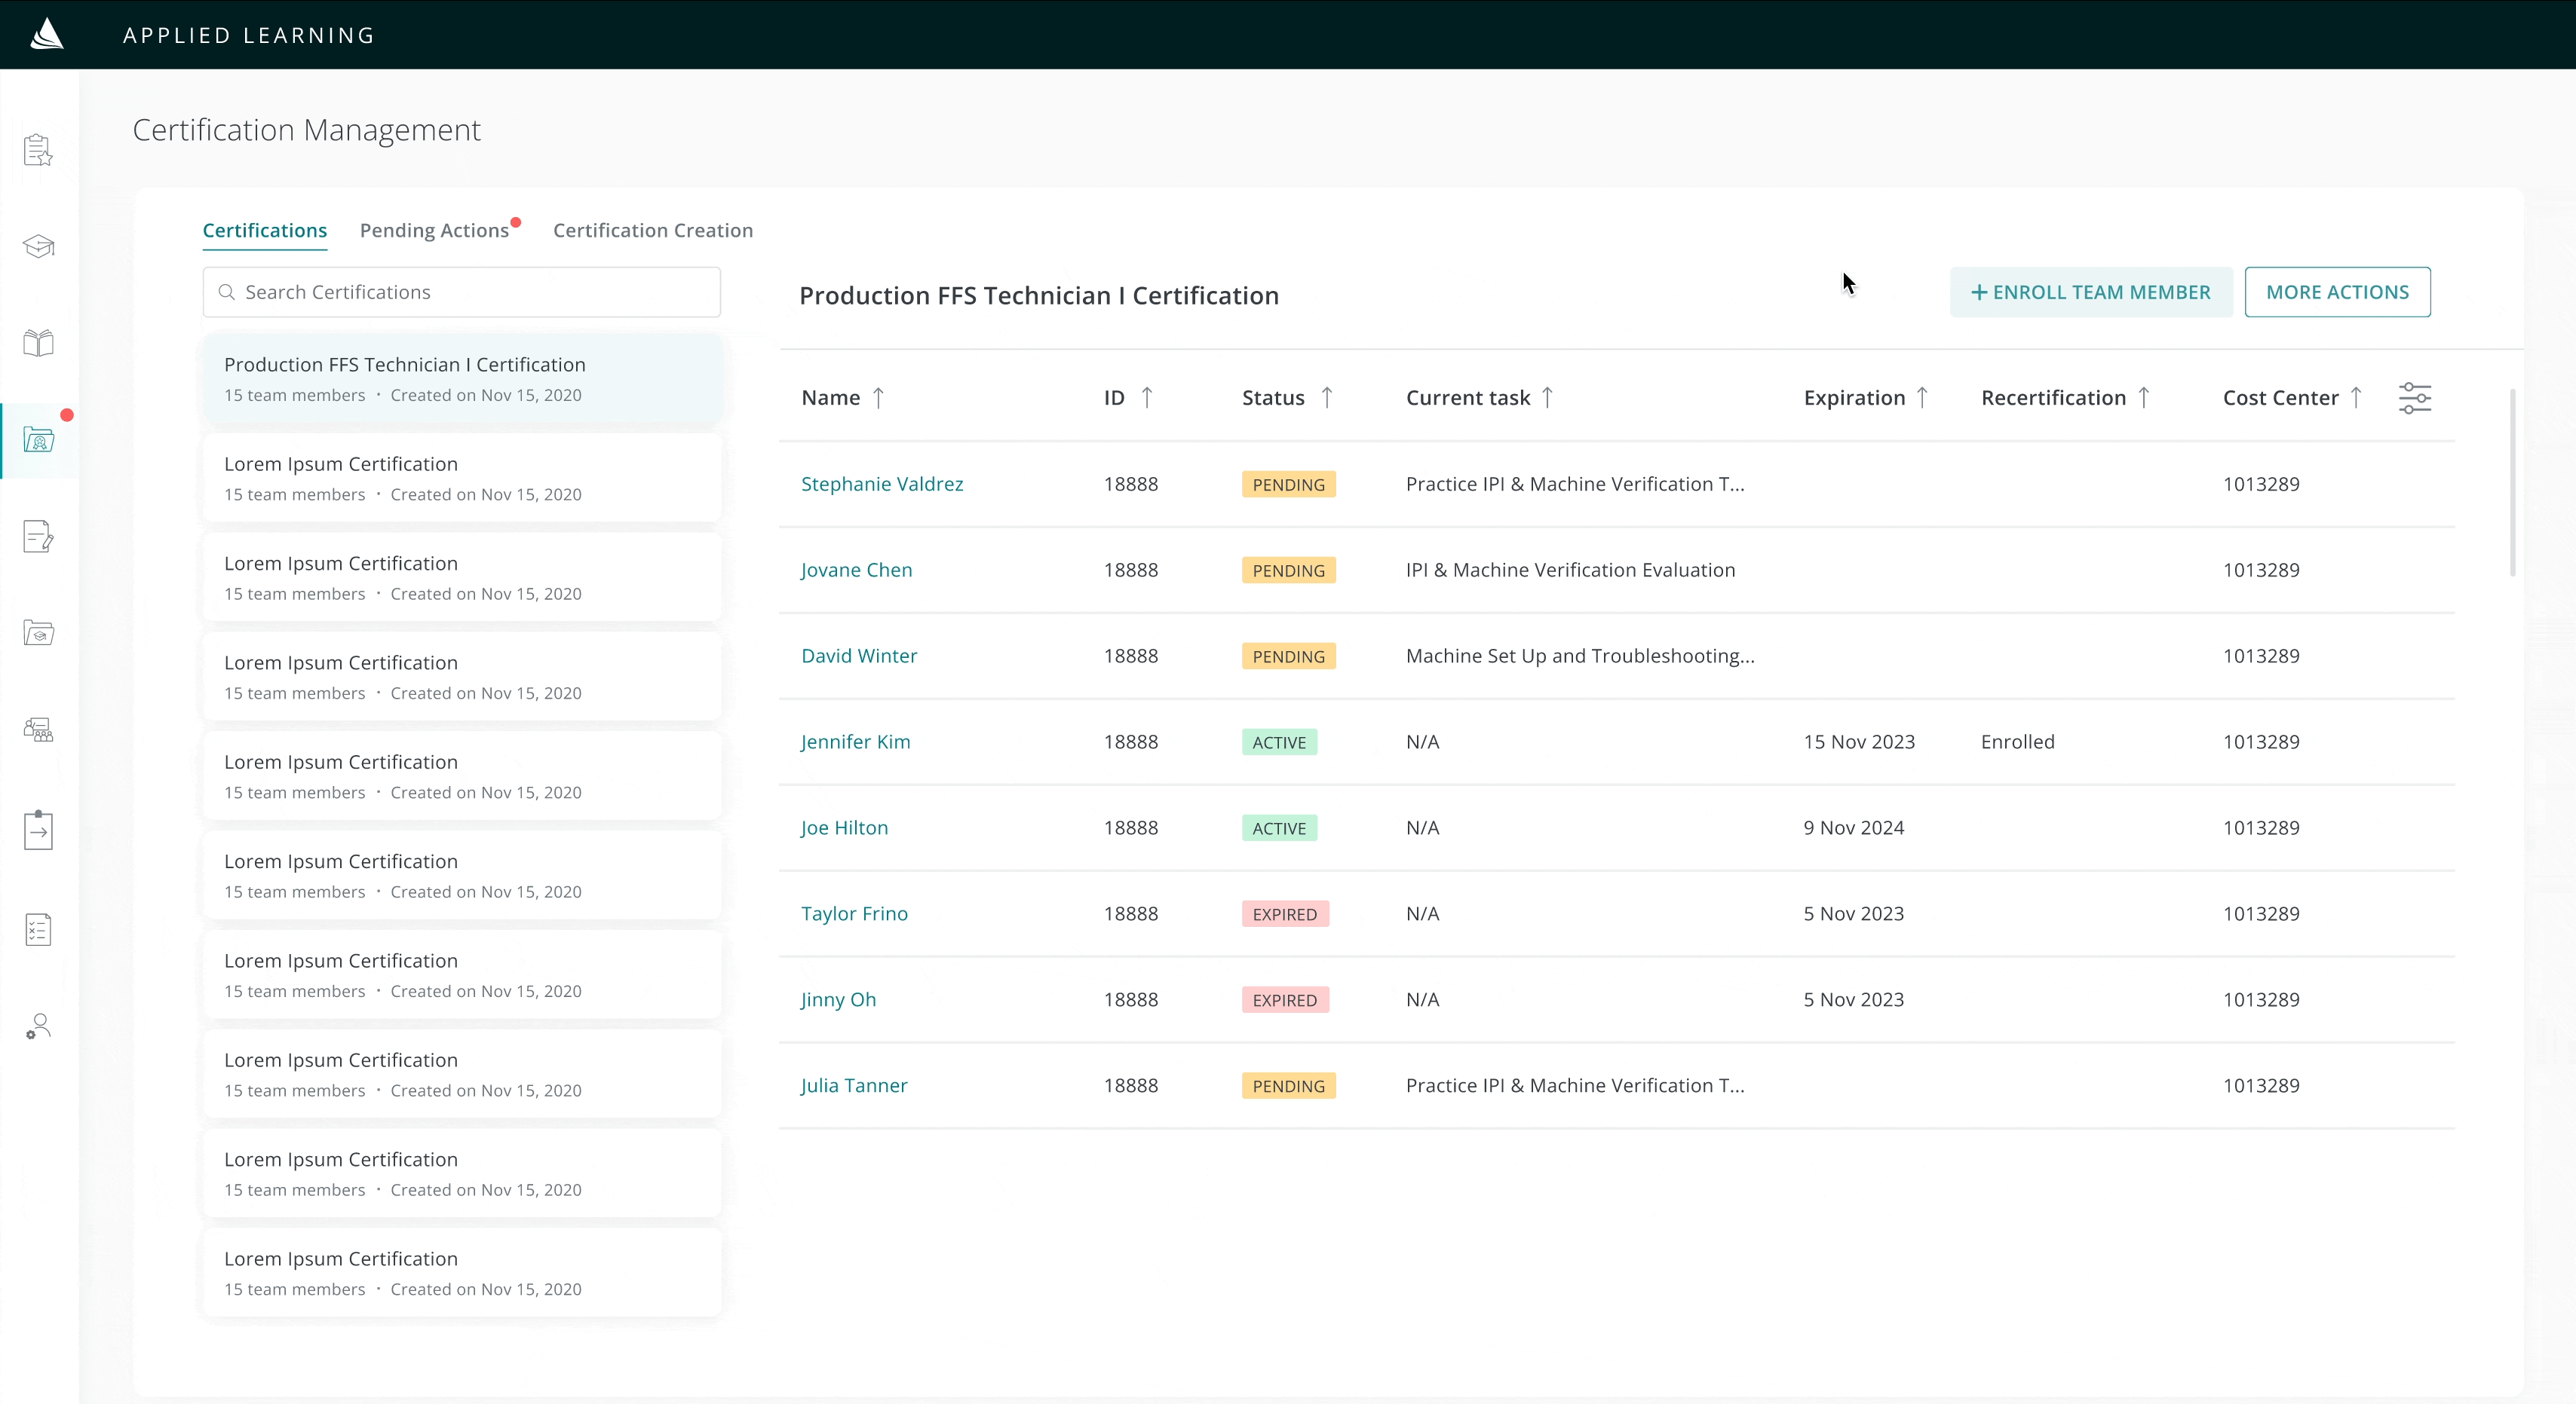Open Stephanie Valdrez's profile link
This screenshot has height=1404, width=2576.
[881, 484]
